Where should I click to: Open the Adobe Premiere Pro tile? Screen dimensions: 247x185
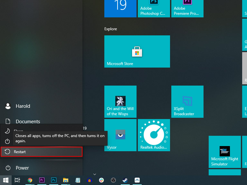[x=187, y=9]
